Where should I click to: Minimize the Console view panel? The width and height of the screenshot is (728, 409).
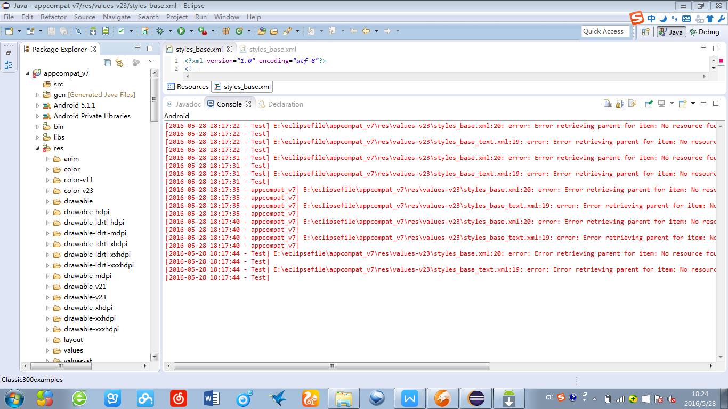point(703,102)
